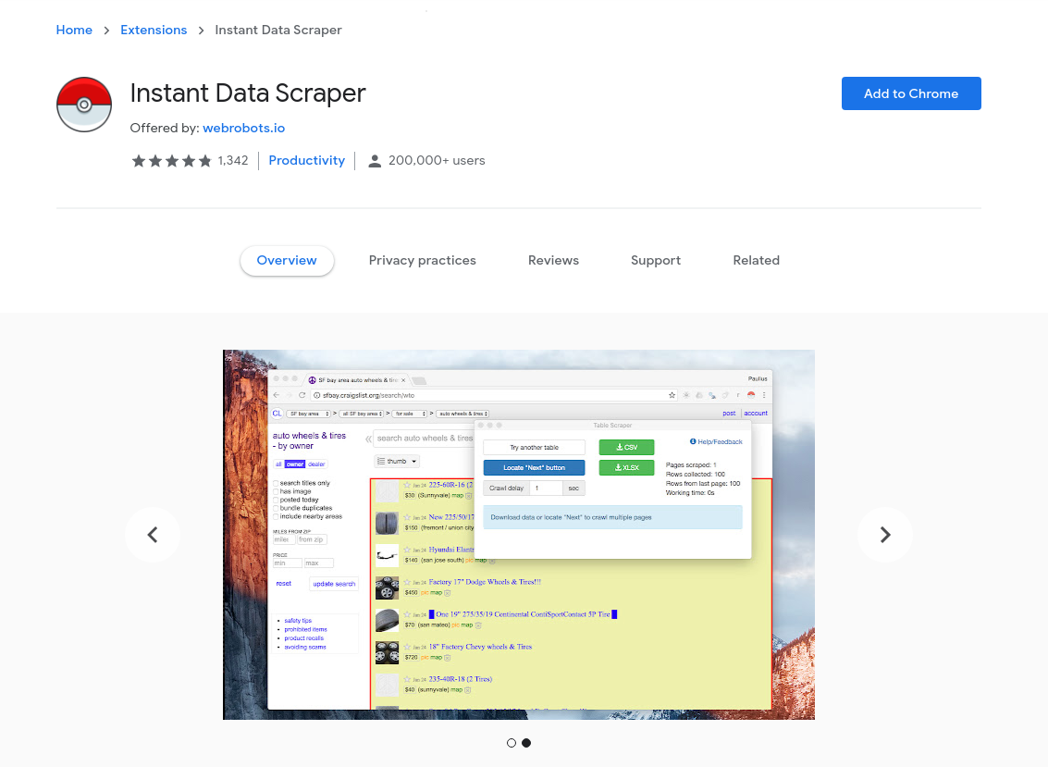Add the extension to Chrome
The height and width of the screenshot is (767, 1048).
(911, 93)
